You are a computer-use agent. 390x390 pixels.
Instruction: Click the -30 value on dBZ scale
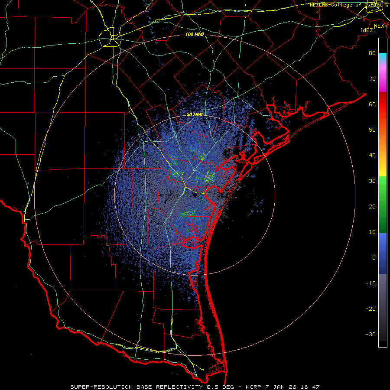click(370, 335)
